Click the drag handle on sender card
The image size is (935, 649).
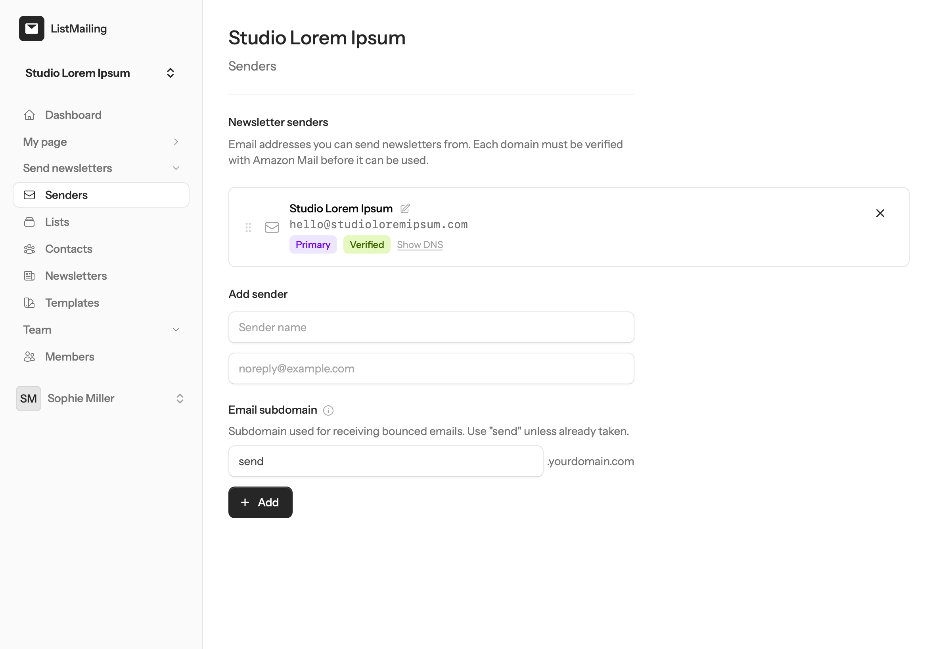coord(248,227)
